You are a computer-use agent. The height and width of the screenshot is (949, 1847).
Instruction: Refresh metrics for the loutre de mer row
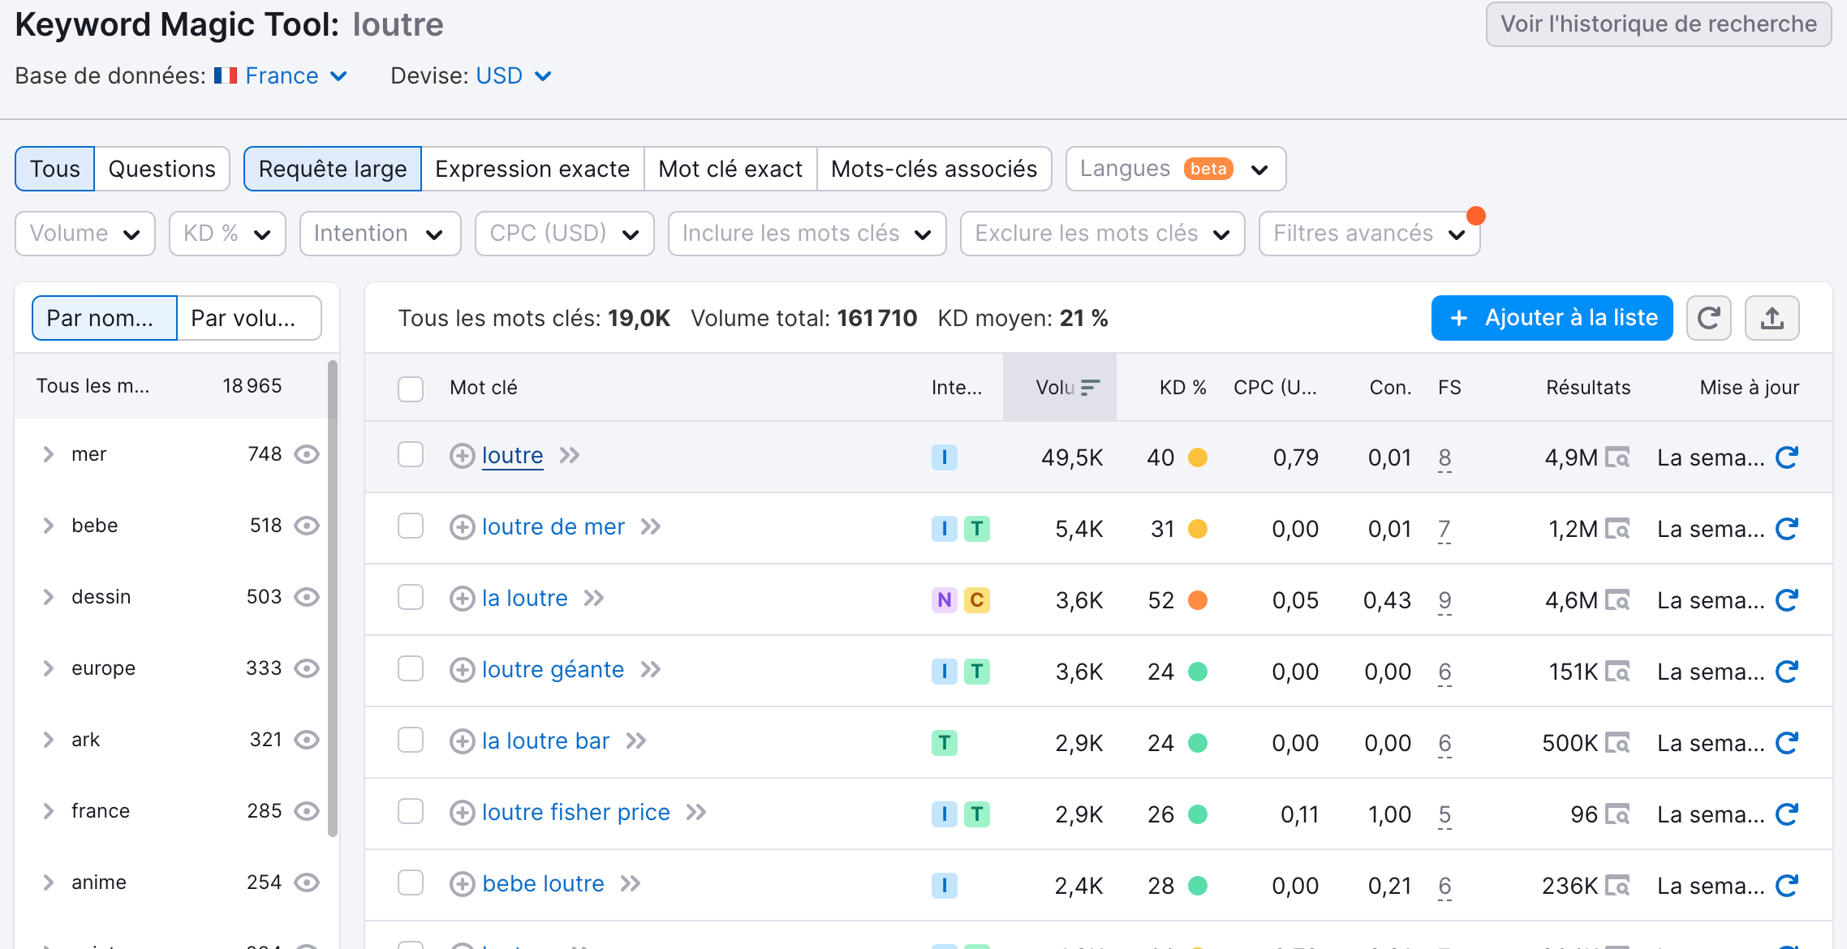point(1786,529)
